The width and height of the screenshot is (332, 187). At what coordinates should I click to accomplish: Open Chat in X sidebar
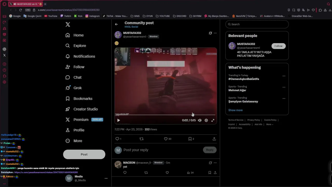[74, 77]
